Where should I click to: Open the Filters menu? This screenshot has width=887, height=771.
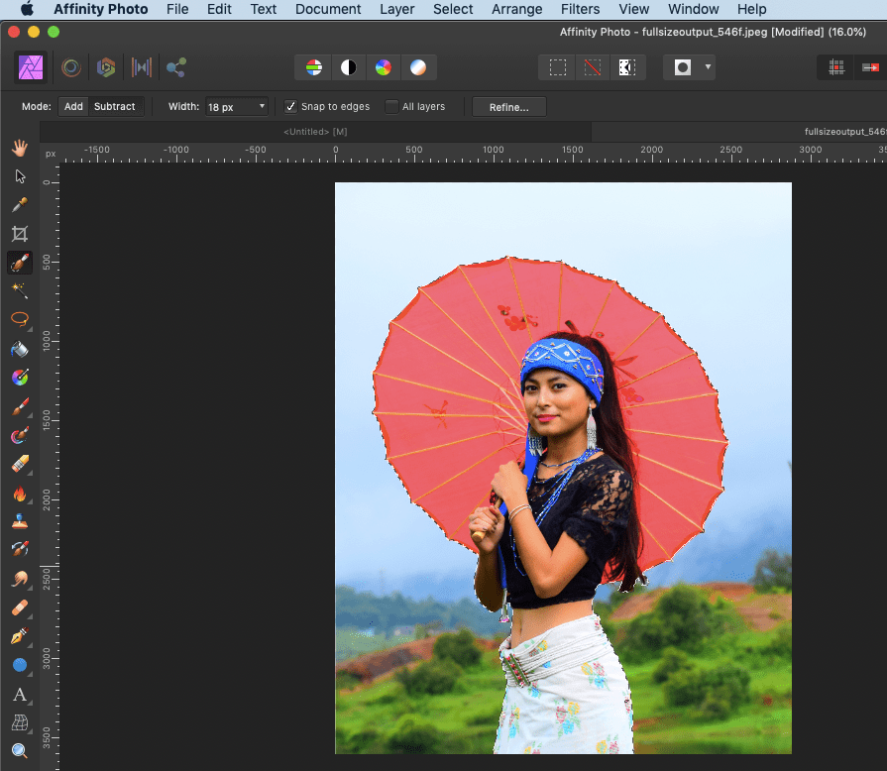point(580,9)
